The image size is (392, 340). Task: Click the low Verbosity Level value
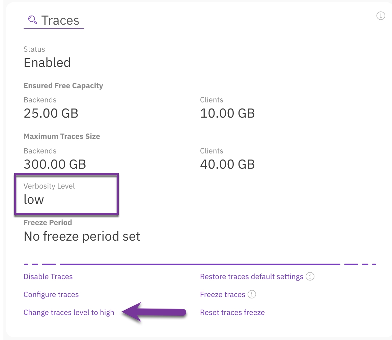point(34,199)
